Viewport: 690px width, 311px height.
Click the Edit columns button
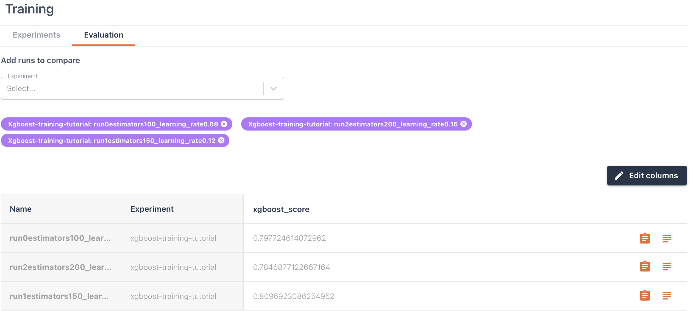point(647,176)
